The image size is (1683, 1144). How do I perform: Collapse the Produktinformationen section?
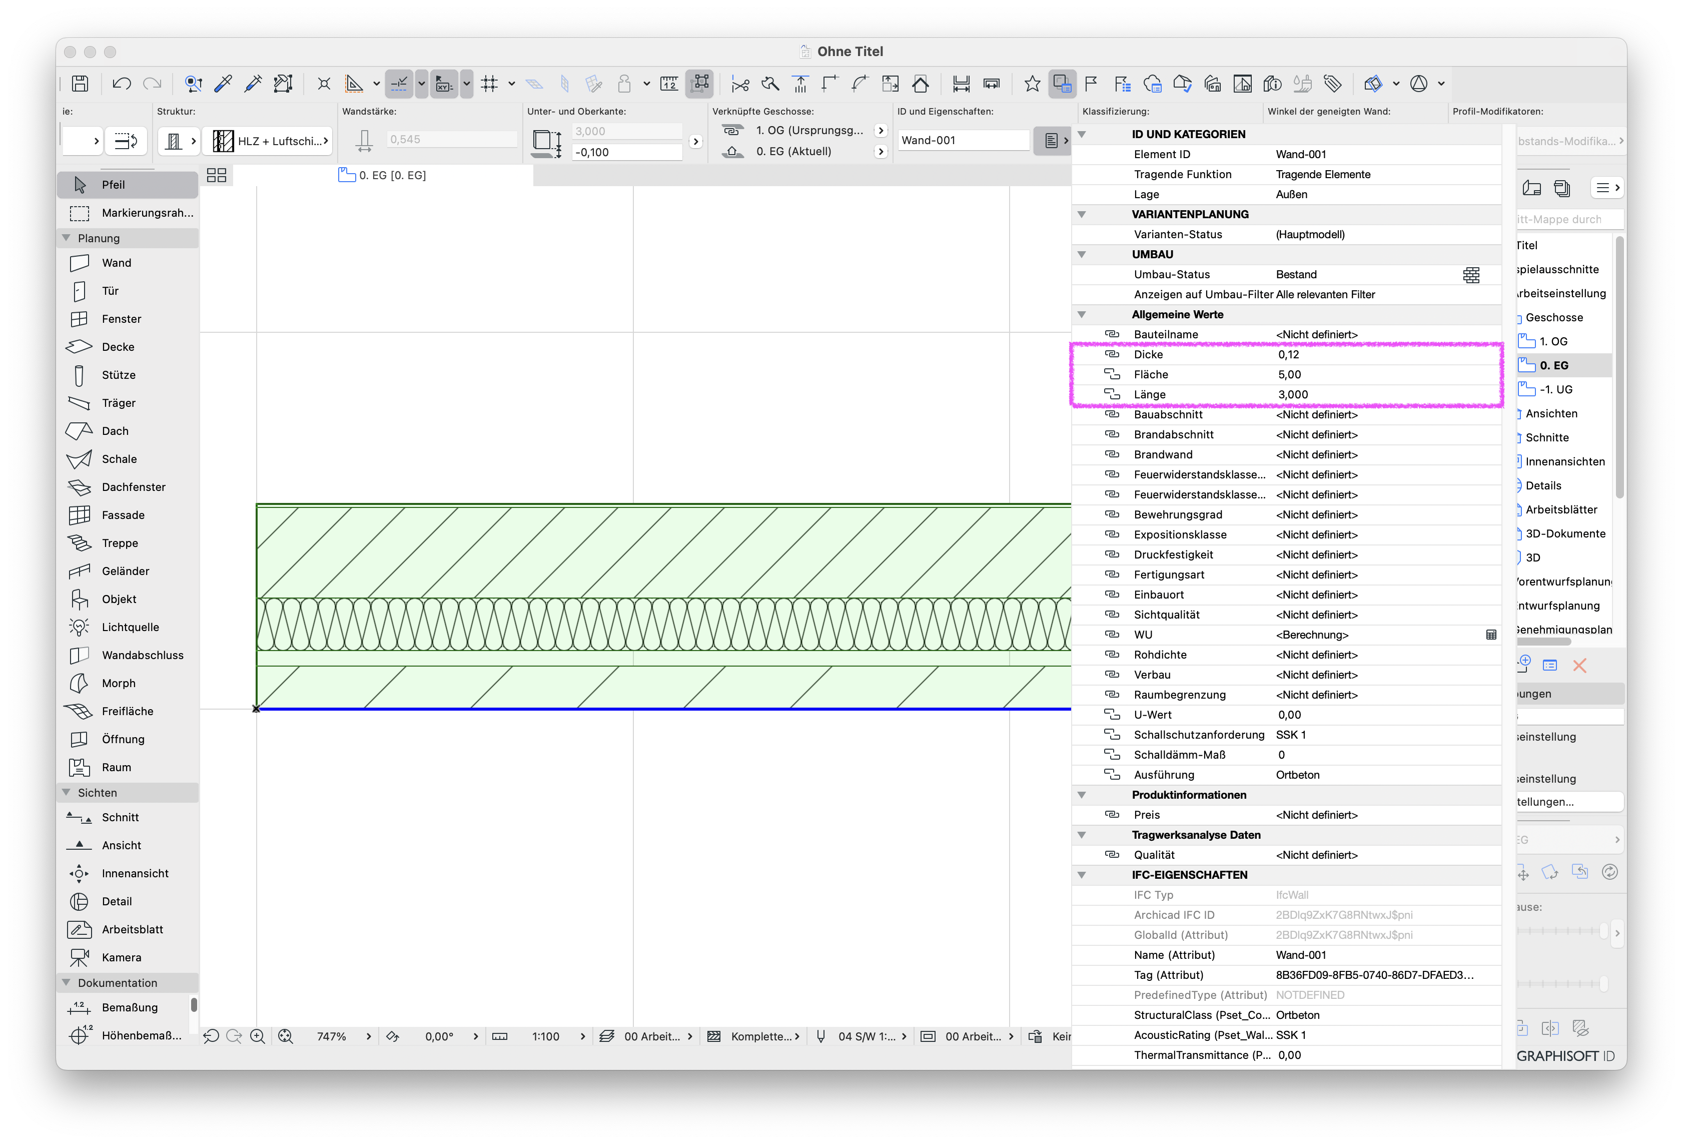point(1082,795)
